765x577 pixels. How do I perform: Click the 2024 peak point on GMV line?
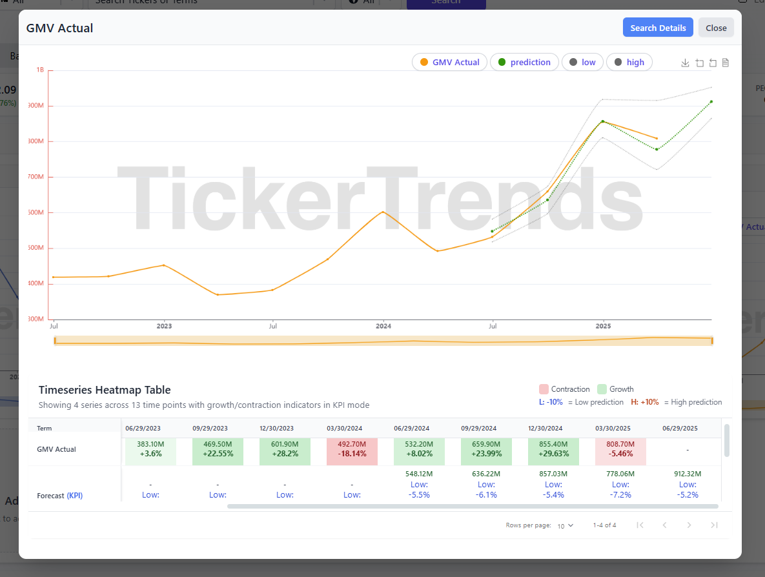[x=383, y=212]
